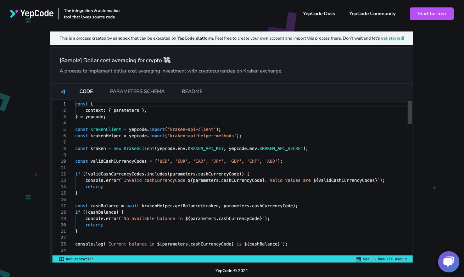
Task: Click the get started link
Action: (392, 38)
